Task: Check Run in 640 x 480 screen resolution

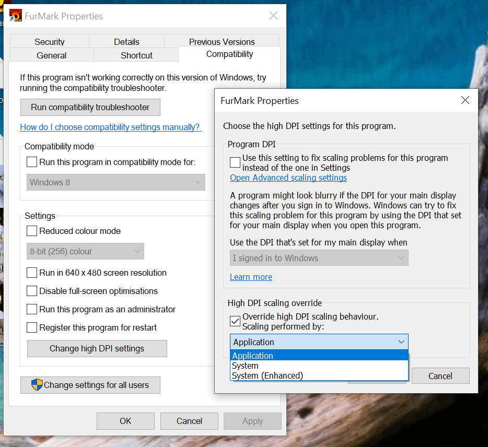Action: (x=32, y=273)
